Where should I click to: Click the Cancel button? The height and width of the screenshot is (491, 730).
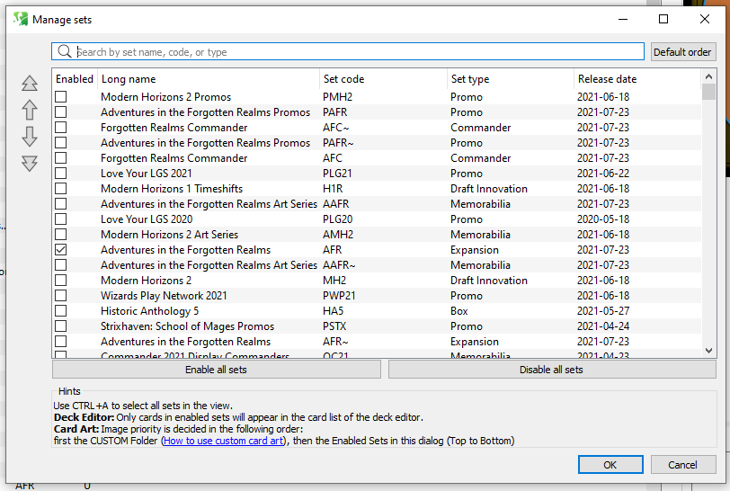683,464
